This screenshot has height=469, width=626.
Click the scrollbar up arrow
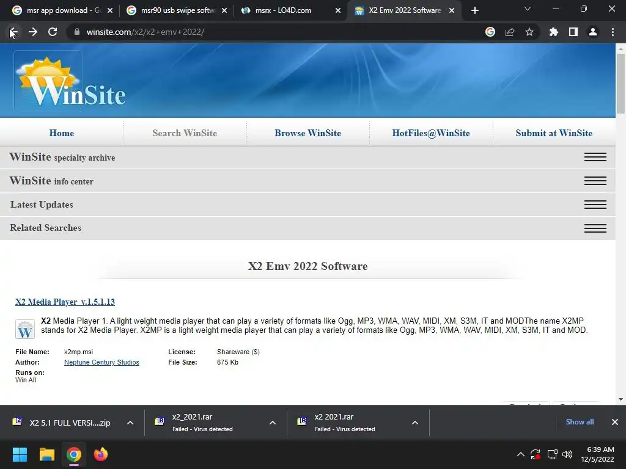(x=620, y=49)
